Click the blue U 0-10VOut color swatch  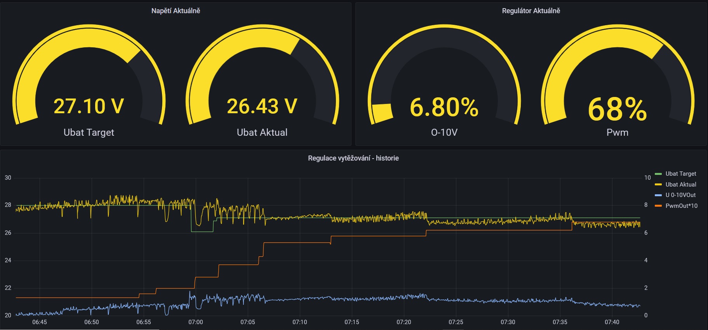tap(658, 195)
